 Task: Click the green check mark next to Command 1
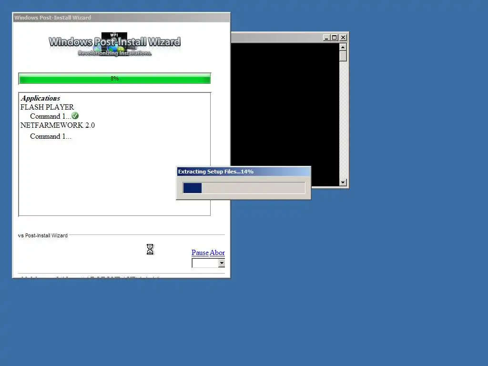point(75,116)
